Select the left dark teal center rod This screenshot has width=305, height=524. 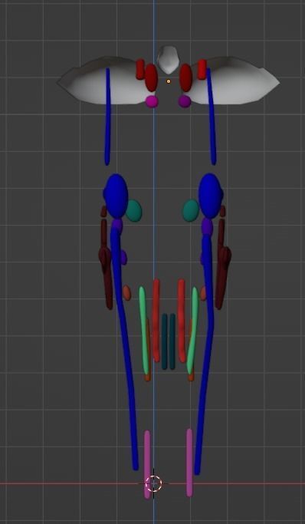164,341
